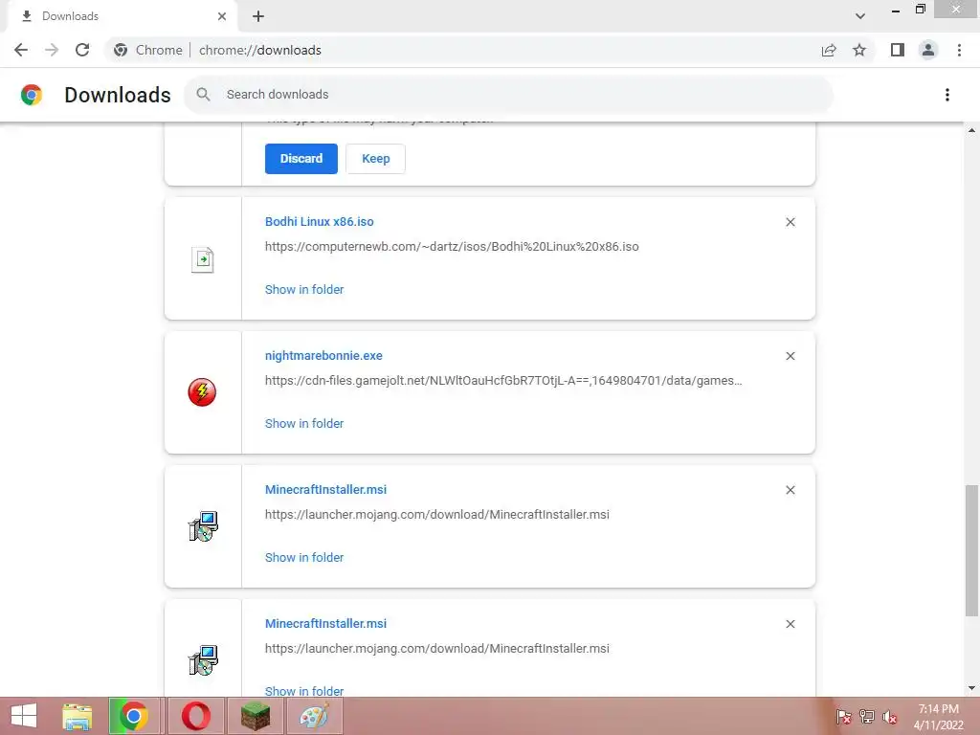Click the Chrome logo beside Downloads title

click(x=32, y=95)
